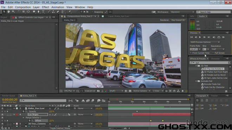Screen dimensions: 232x130
Task: Select the Clone Stamp tool
Action: click(53, 12)
